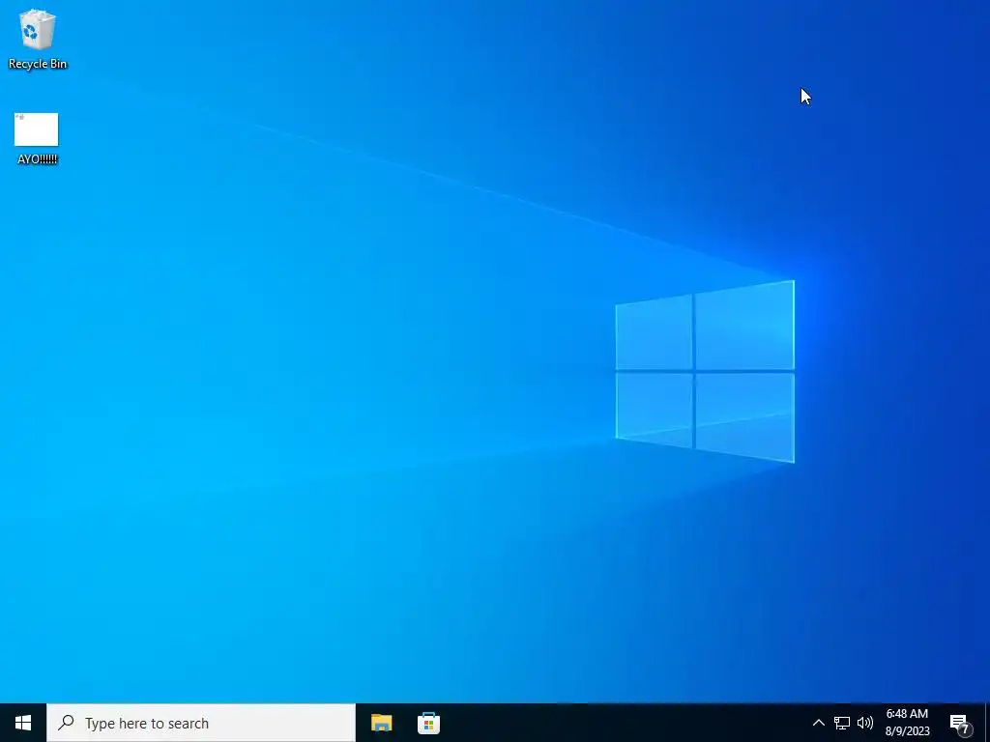990x742 pixels.
Task: Select the AYO!!!!!! desktop file icon
Action: [x=37, y=139]
